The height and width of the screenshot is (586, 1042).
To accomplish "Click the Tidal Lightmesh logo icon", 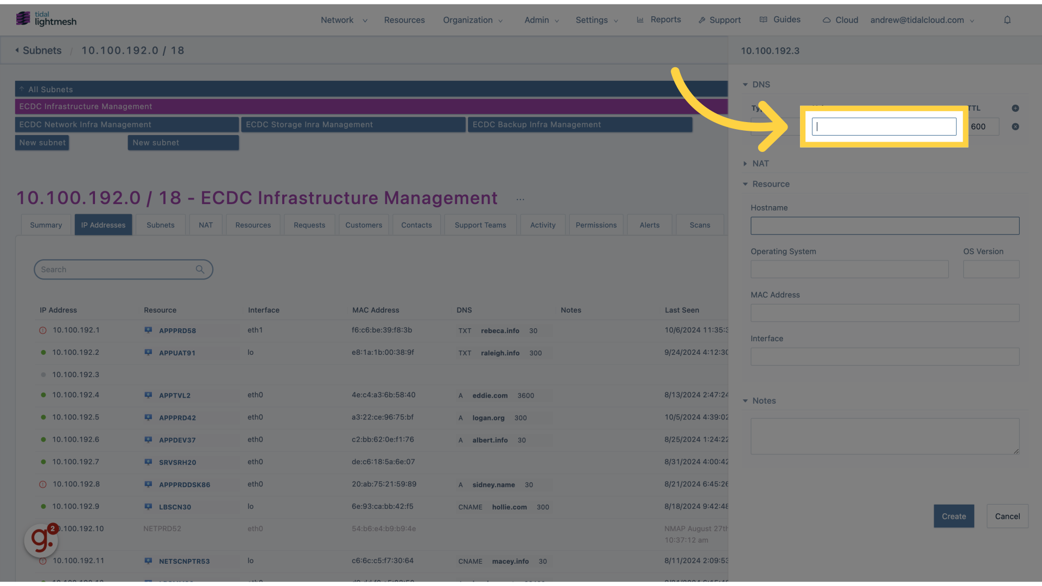I will 22,18.
